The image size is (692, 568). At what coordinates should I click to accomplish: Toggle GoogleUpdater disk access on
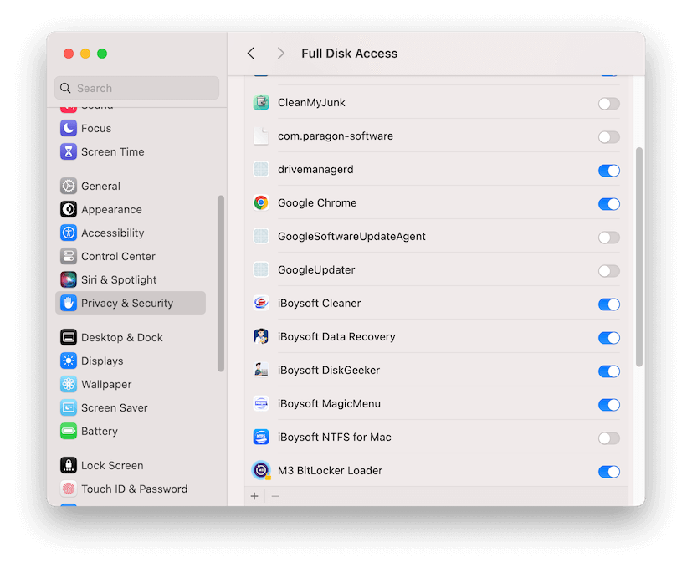(x=608, y=270)
